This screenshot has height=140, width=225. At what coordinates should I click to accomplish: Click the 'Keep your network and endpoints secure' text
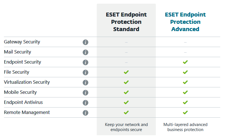coord(126,127)
